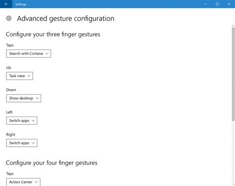235x186 pixels.
Task: Click the Left label above its dropdown
Action: tap(9, 112)
